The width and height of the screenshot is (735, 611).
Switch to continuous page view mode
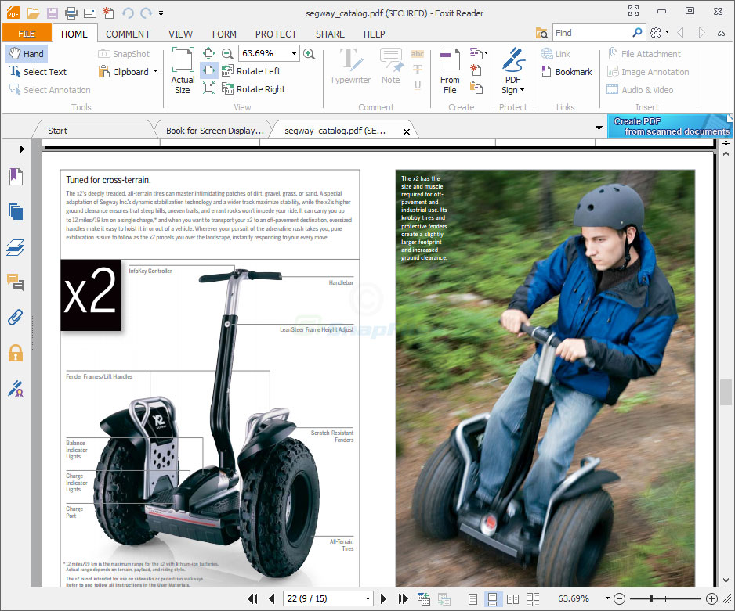tap(492, 599)
